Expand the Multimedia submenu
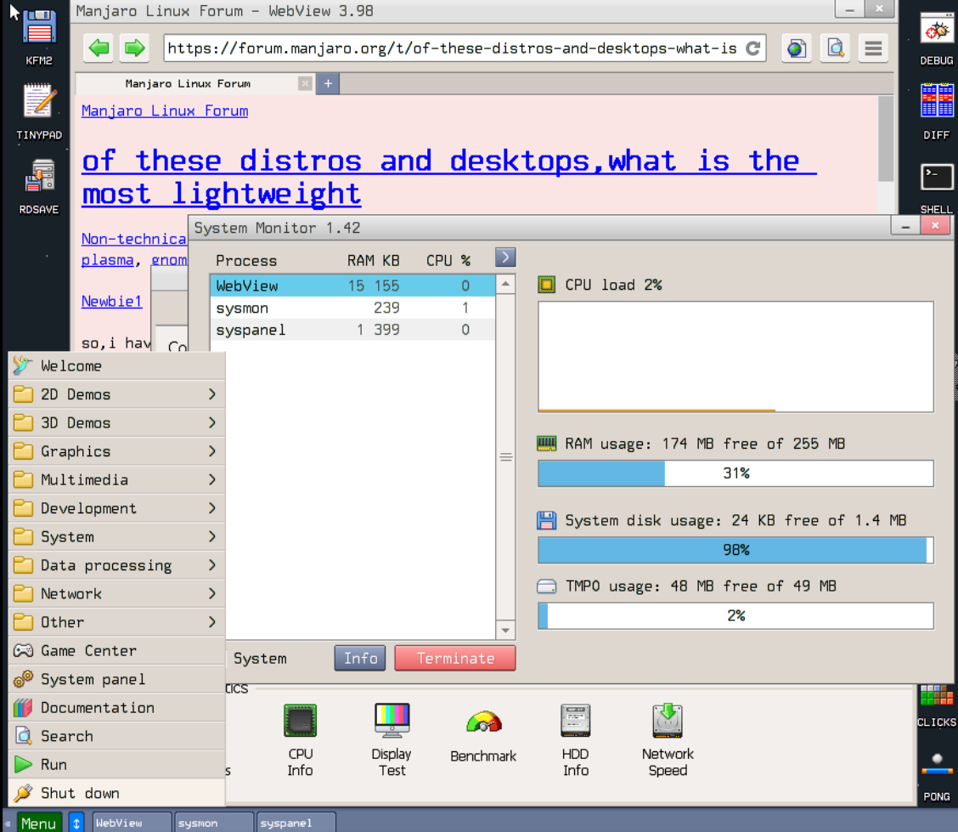Image resolution: width=958 pixels, height=832 pixels. (x=116, y=479)
